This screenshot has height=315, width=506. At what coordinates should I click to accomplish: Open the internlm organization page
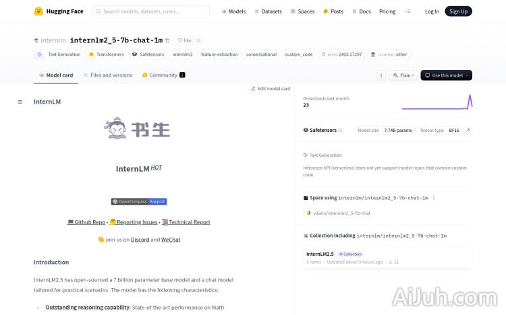pos(53,40)
